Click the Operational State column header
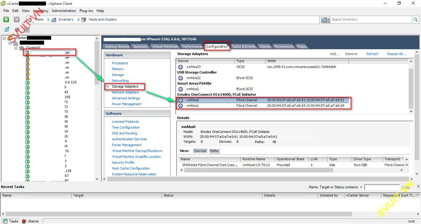This screenshot has width=421, height=224. tap(292, 159)
